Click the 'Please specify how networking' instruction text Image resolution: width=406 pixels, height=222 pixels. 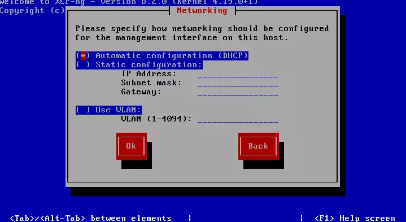point(202,33)
